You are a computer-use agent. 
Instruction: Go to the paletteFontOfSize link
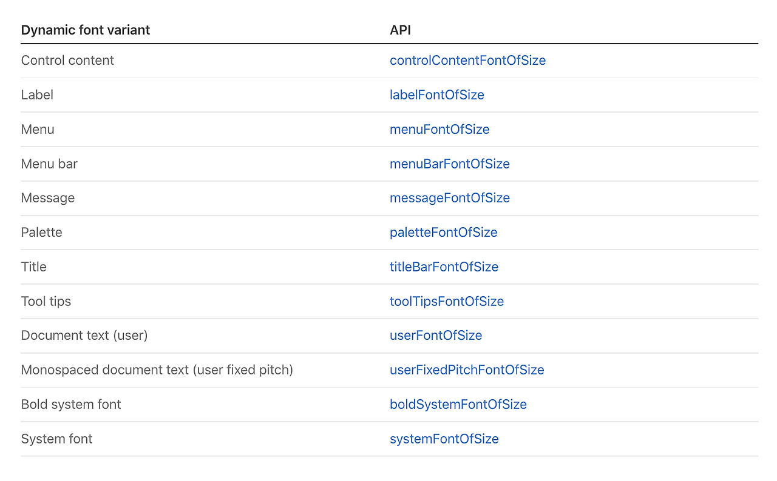443,233
